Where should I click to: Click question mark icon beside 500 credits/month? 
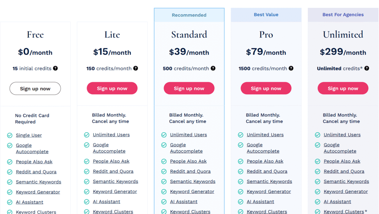[x=213, y=68]
